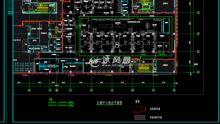Click grid axis bubble F on right
This screenshot has height=124, width=220.
[x=199, y=34]
